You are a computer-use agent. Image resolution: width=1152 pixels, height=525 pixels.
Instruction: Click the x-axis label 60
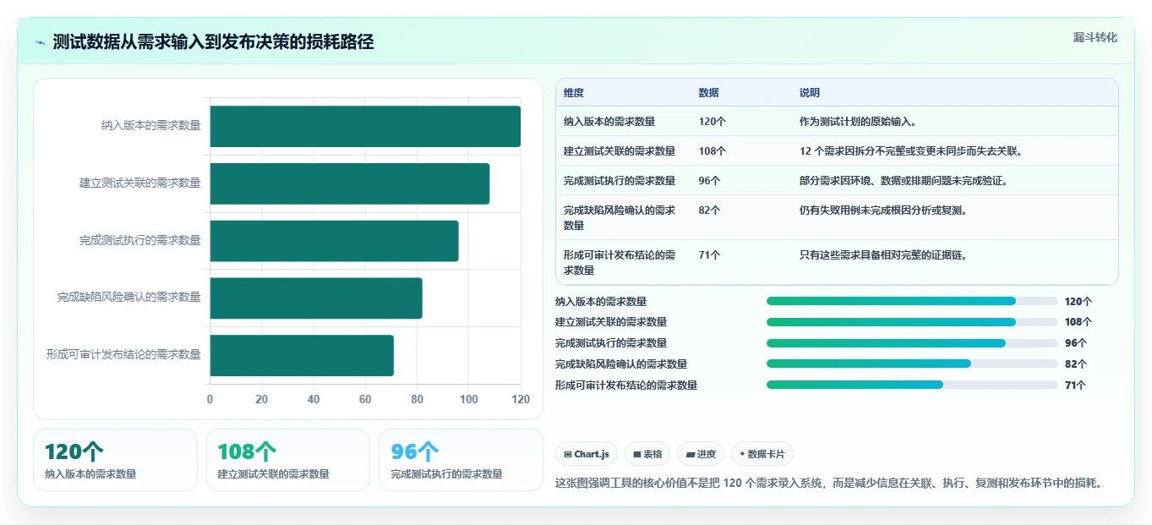tap(365, 399)
